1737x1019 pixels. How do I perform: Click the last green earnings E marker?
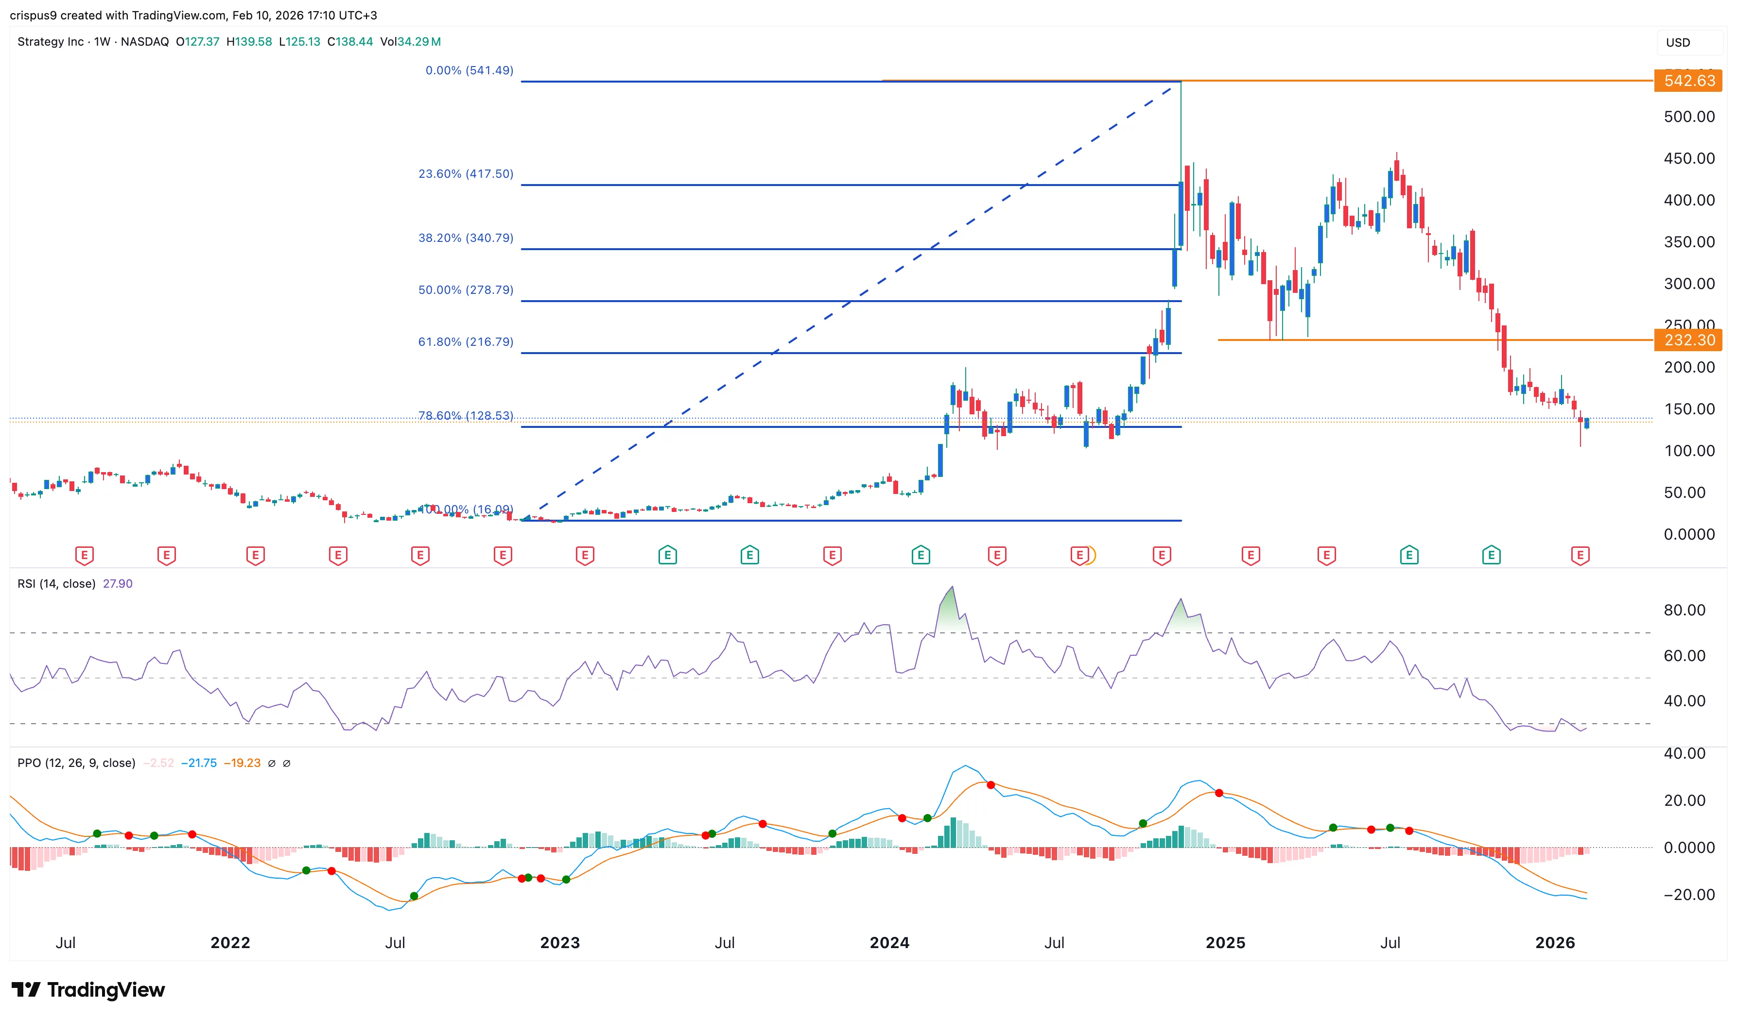tap(1491, 555)
